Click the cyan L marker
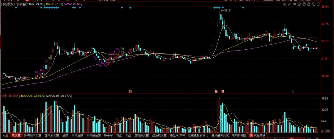 click(x=293, y=92)
